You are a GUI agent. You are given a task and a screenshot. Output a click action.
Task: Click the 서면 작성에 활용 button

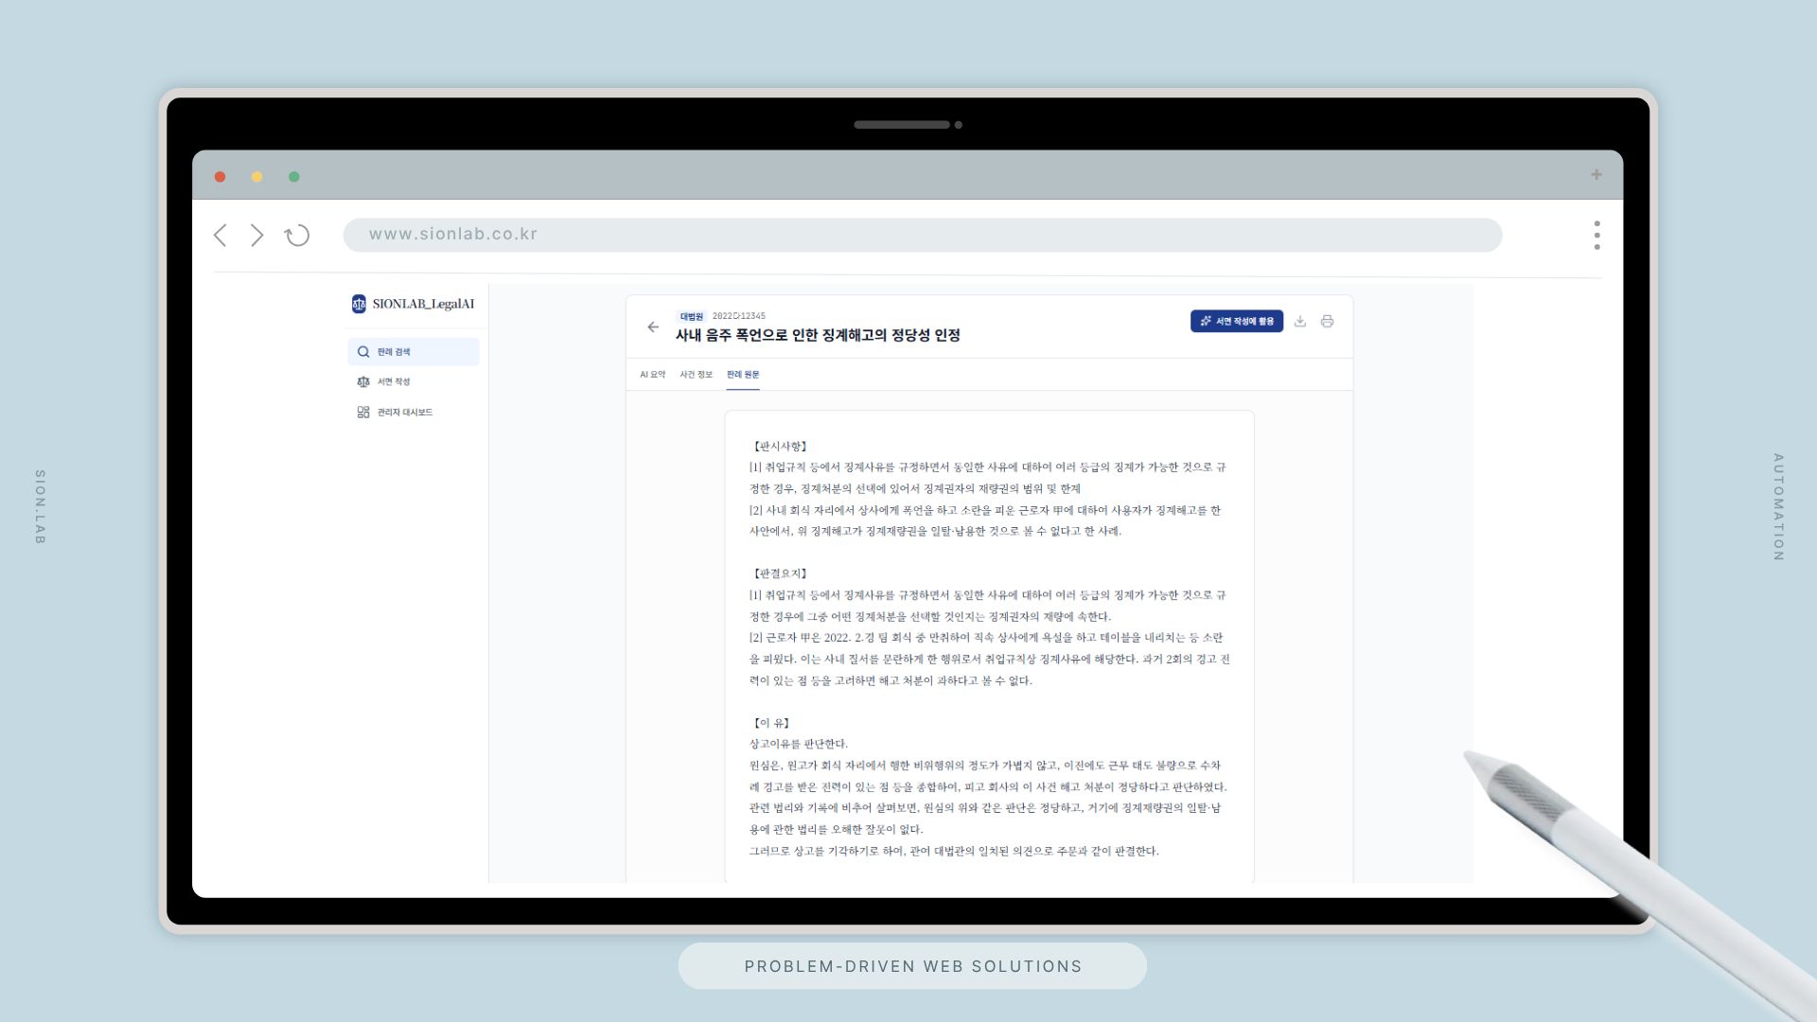[x=1236, y=322]
